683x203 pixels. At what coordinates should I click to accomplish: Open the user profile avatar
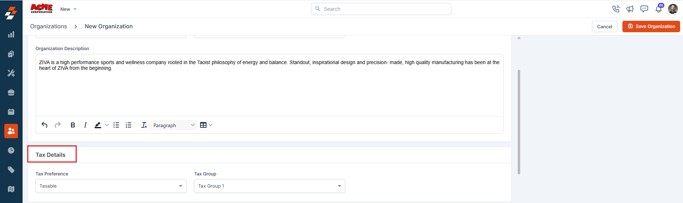(673, 9)
